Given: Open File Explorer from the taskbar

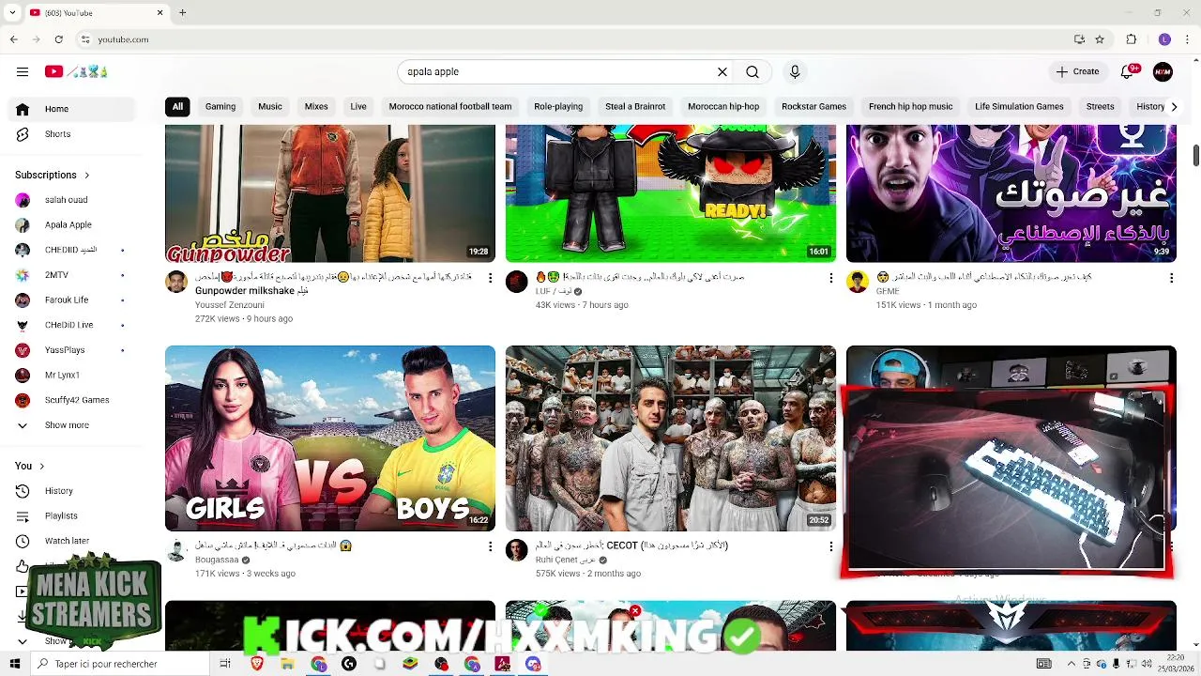Looking at the screenshot, I should click(x=287, y=664).
